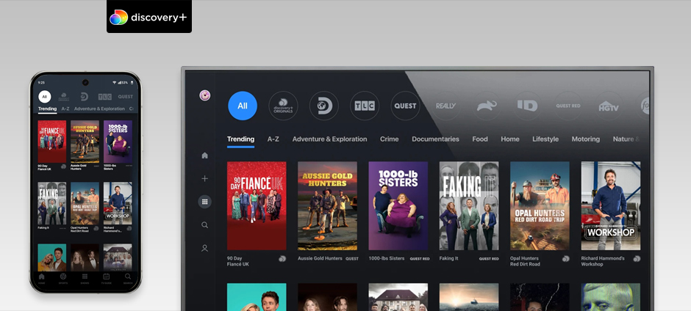
Task: Choose the Discovery globe channel on TV
Action: point(324,106)
